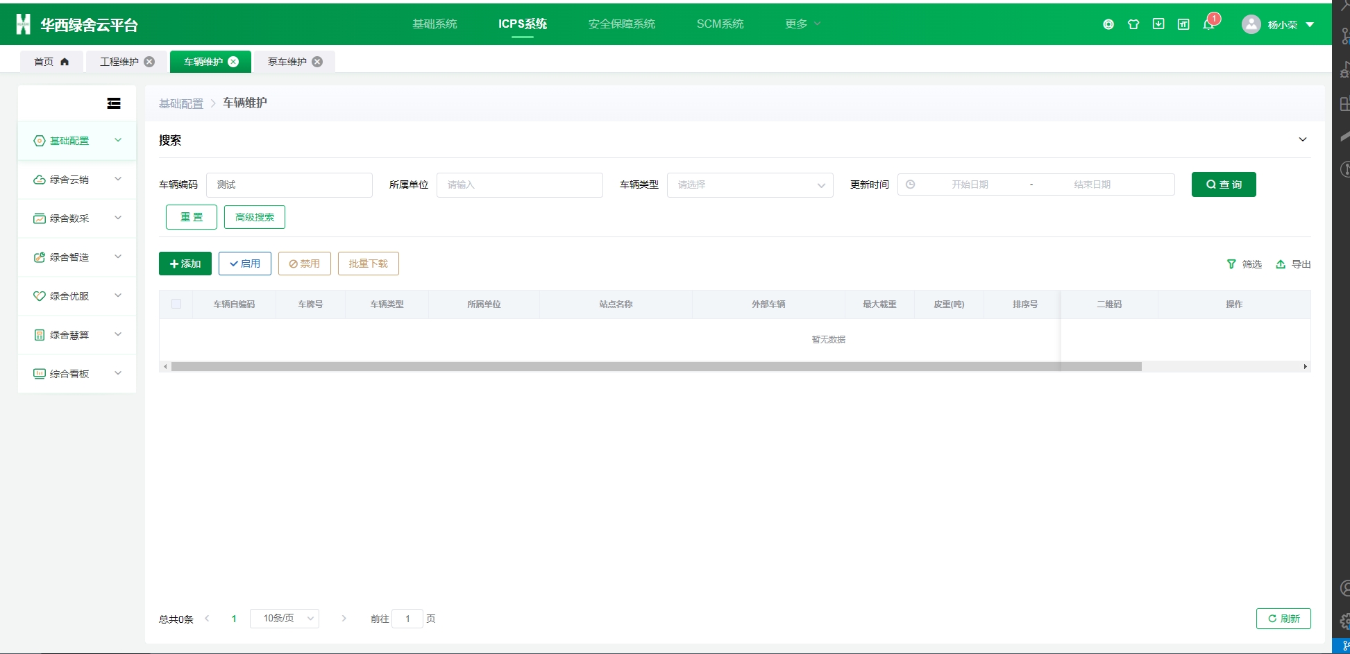Click the scrollbar right arrow
Screen dimensions: 1350x654
click(x=1306, y=366)
